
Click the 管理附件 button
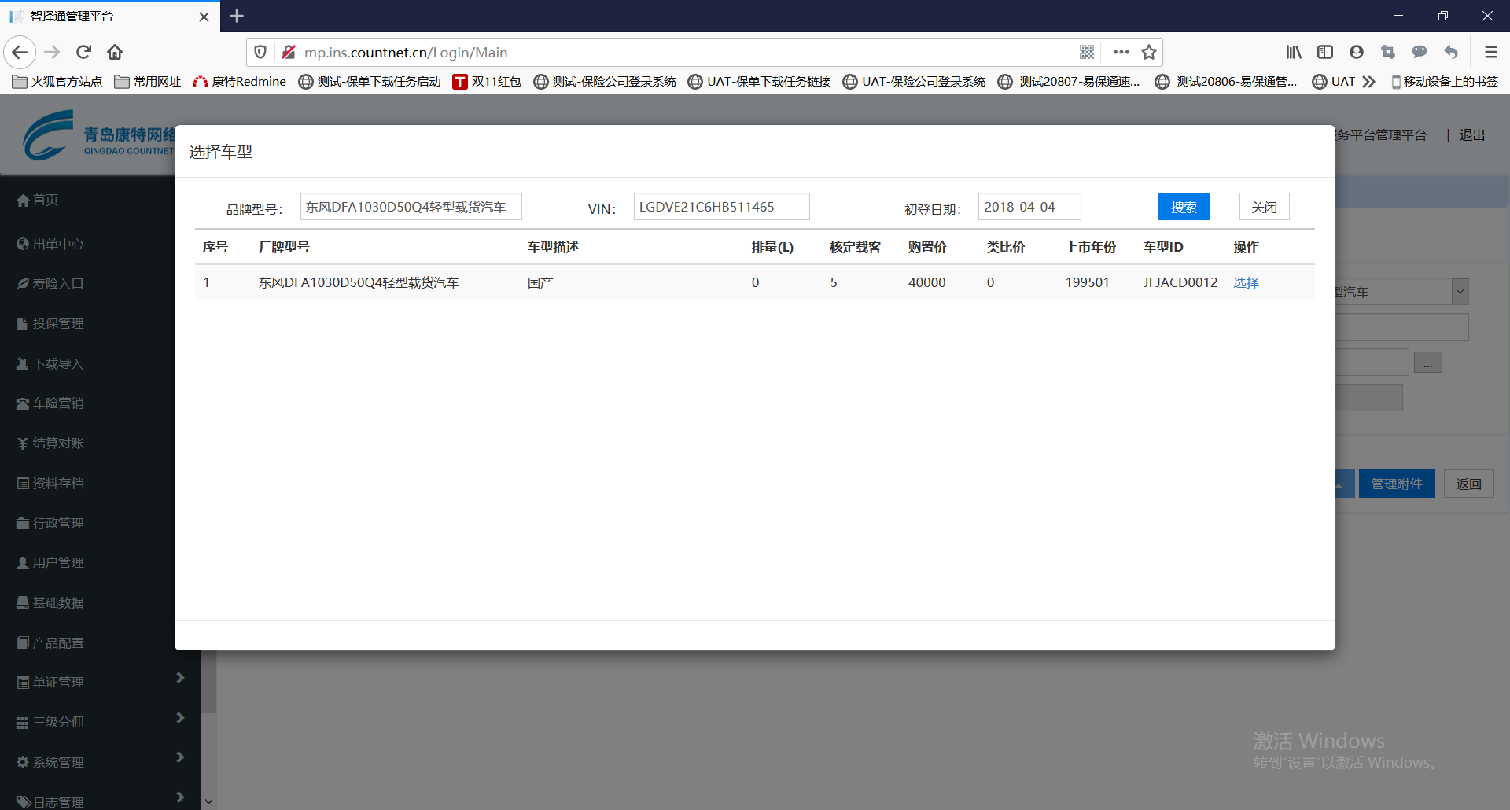click(x=1397, y=484)
